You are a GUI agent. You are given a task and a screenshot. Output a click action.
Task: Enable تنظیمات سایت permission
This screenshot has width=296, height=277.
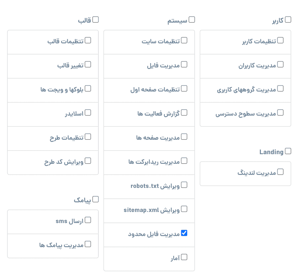click(184, 40)
